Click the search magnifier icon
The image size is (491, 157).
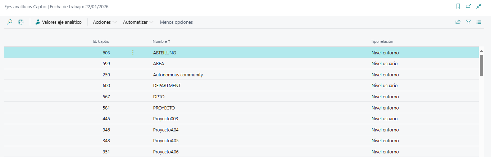[x=10, y=22]
